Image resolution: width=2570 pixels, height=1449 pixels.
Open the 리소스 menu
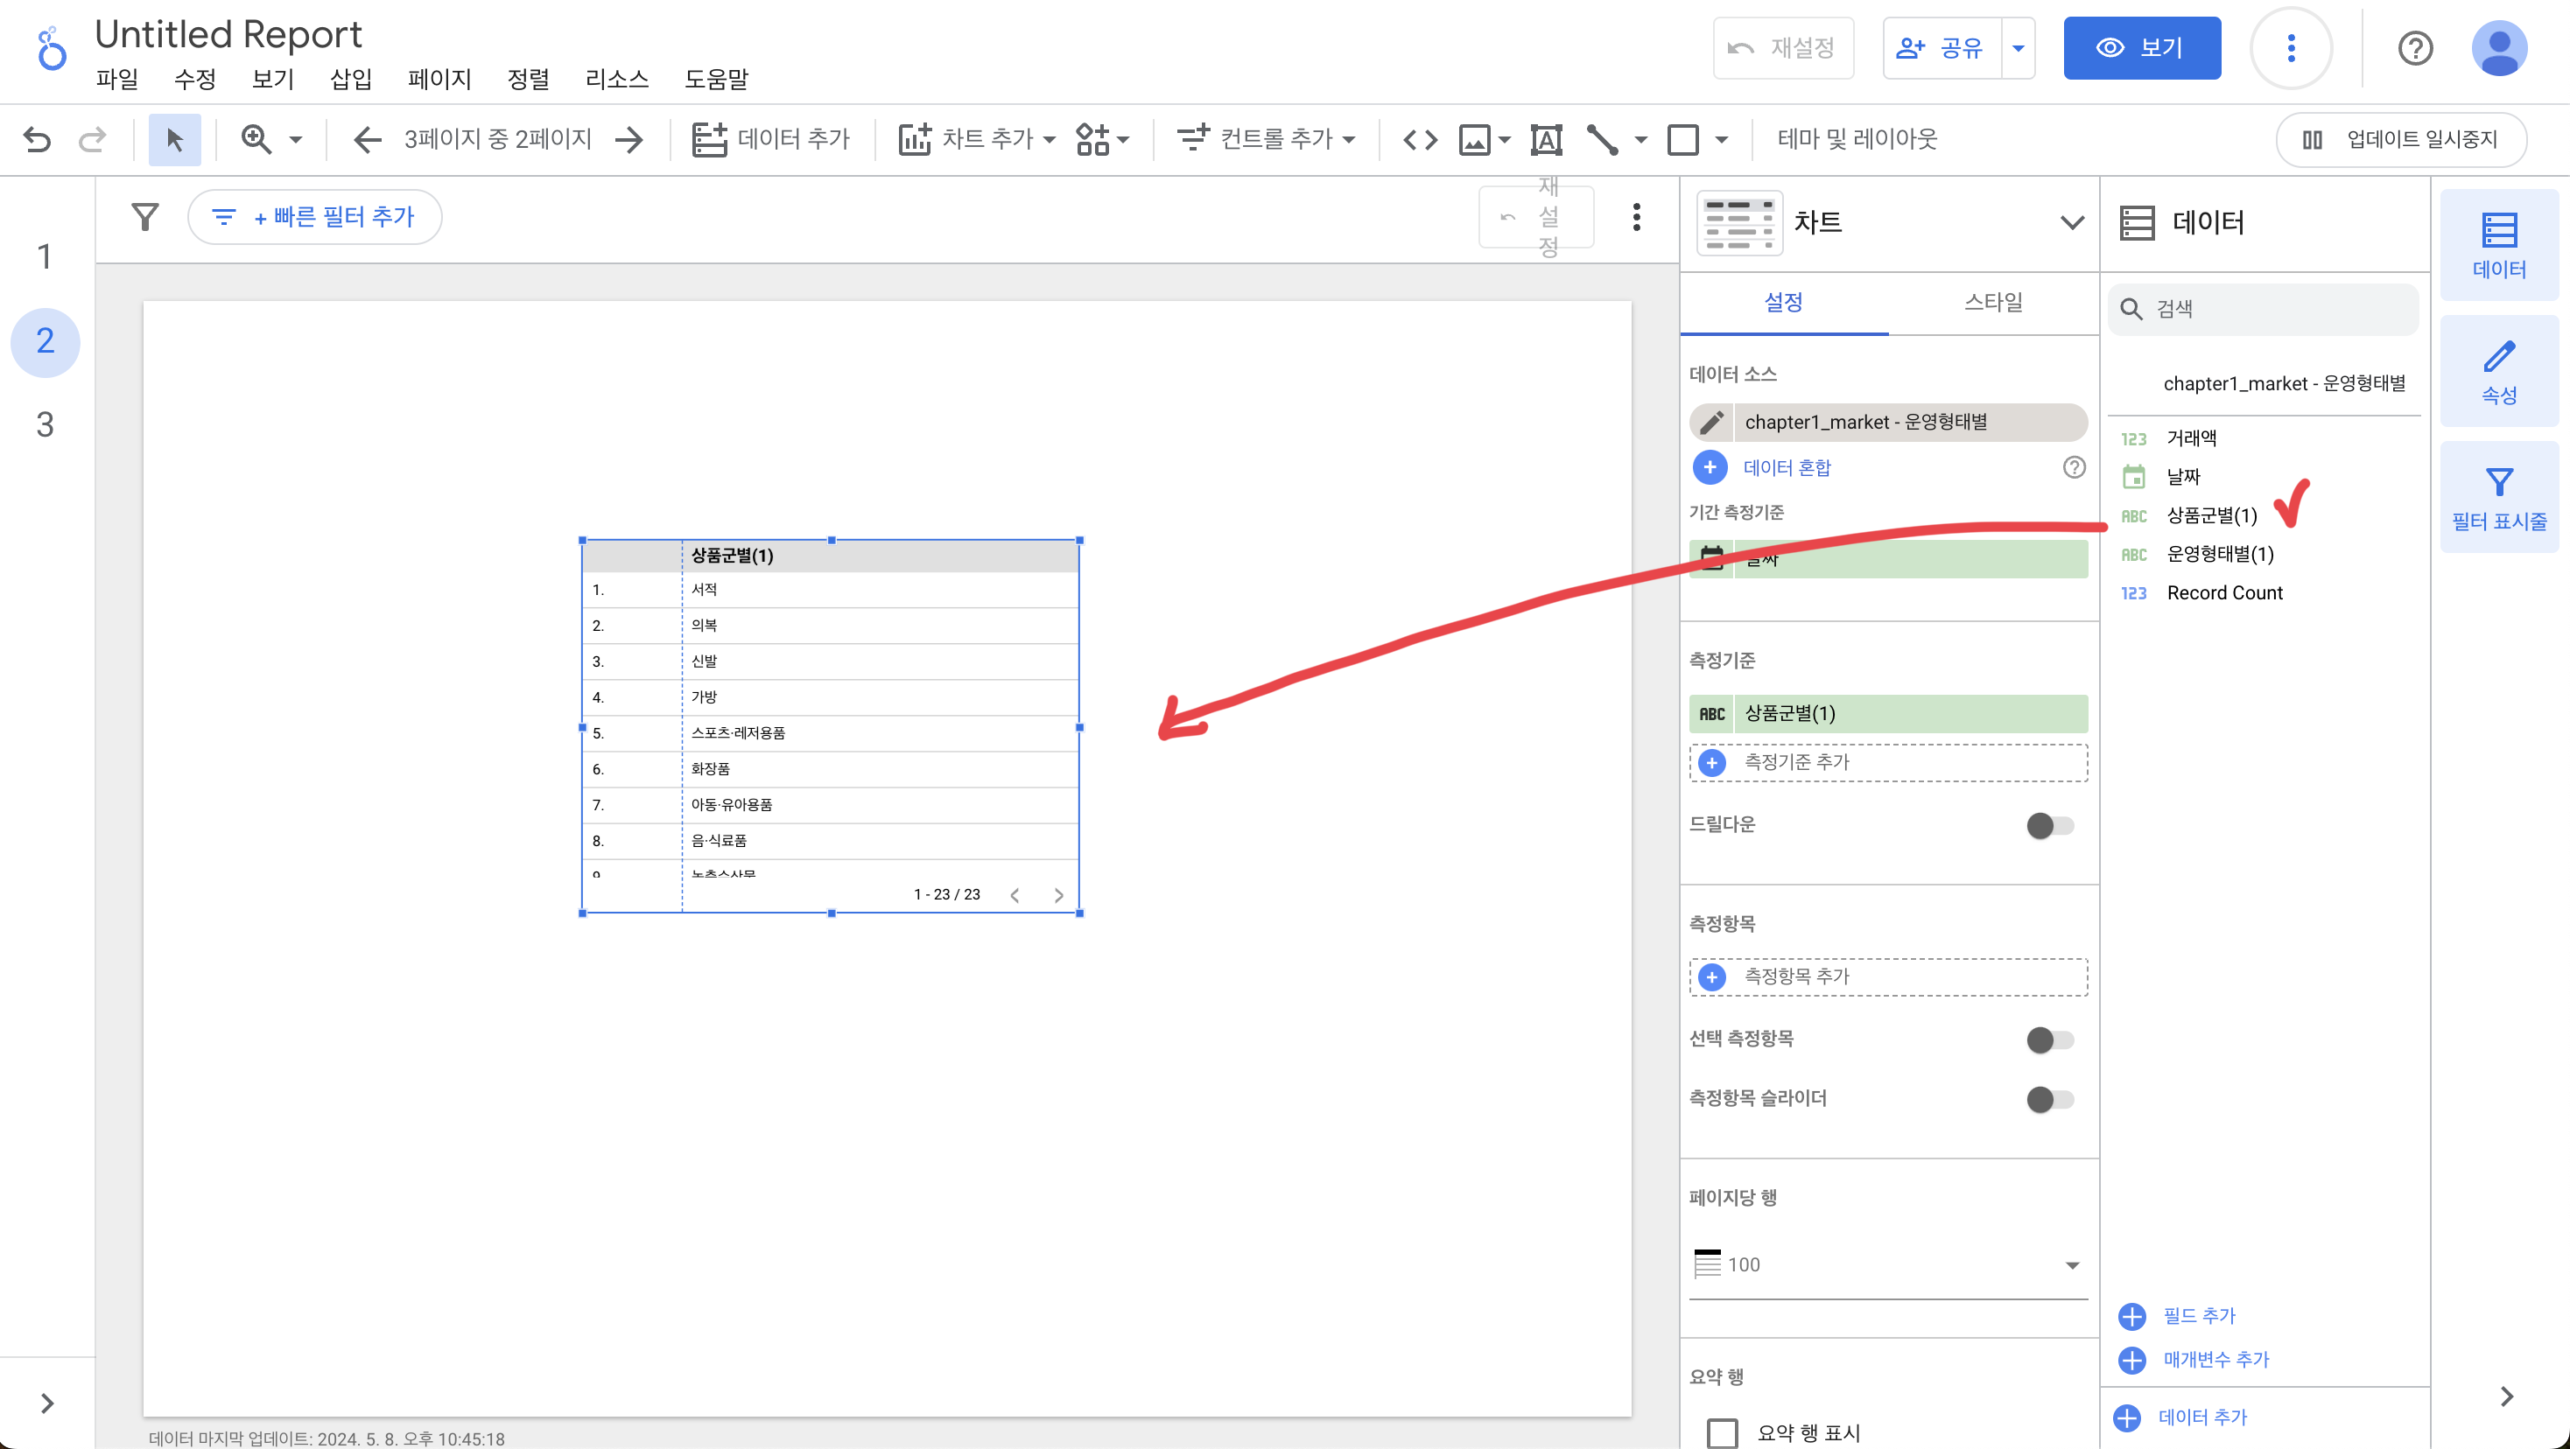pyautogui.click(x=616, y=79)
